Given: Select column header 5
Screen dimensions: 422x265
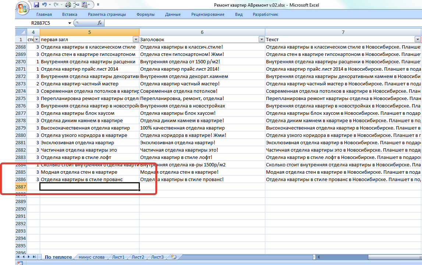Looking at the screenshot, I should pos(90,32).
